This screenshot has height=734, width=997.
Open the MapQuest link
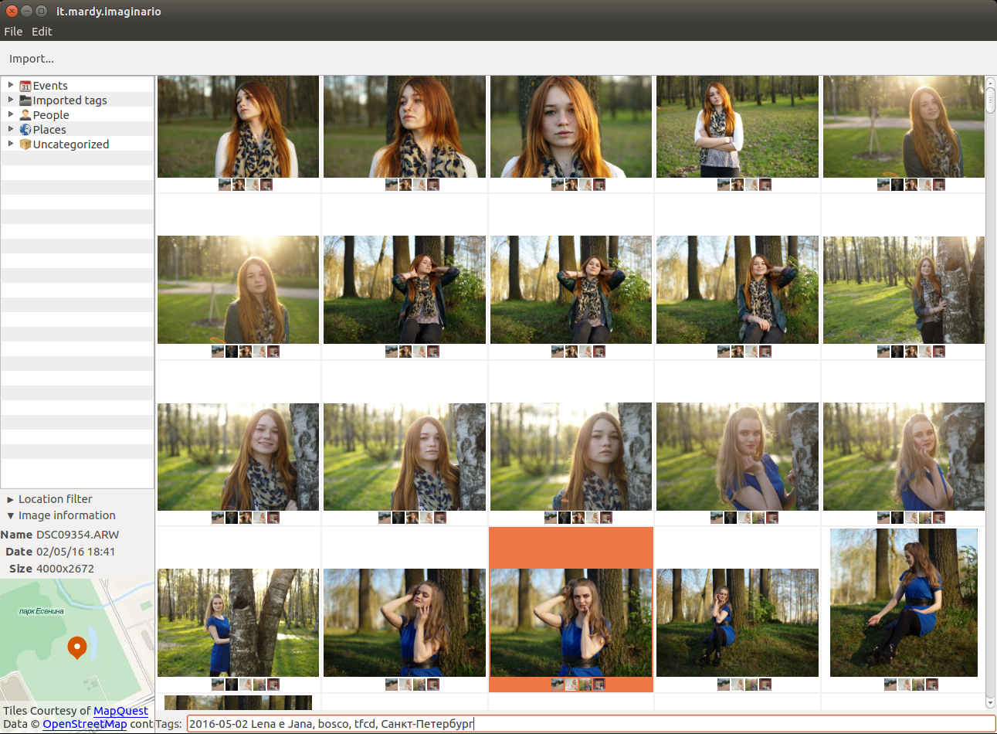pos(120,711)
